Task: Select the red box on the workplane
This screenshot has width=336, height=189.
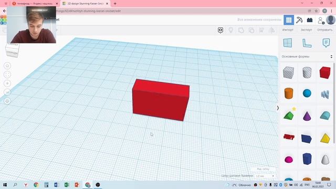Action: click(x=161, y=100)
